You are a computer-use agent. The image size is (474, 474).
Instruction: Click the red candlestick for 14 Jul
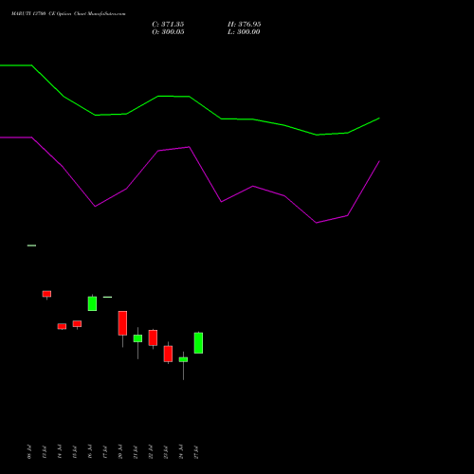62,326
